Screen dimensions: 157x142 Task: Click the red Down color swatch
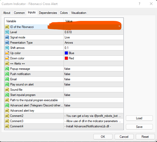coord(66,58)
